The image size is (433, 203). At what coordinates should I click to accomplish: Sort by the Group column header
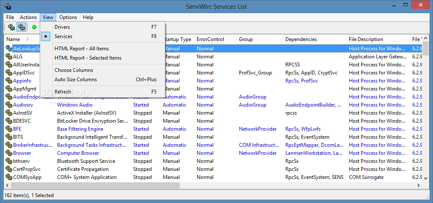pyautogui.click(x=260, y=39)
